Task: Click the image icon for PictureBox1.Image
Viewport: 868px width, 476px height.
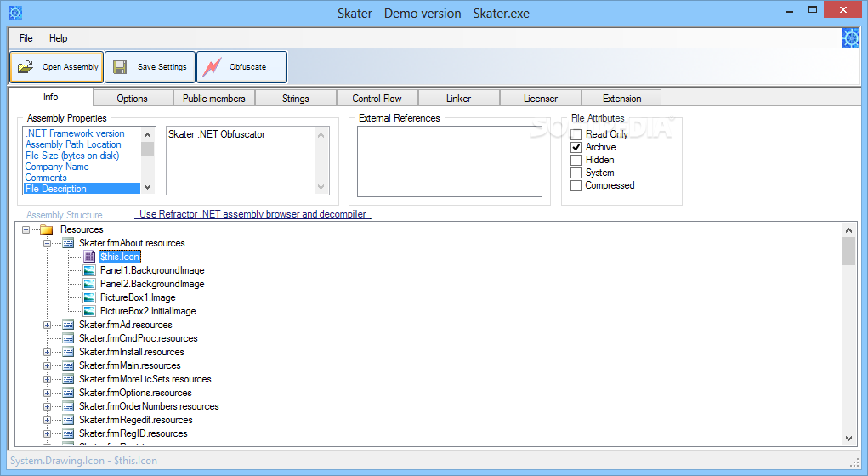Action: [x=89, y=297]
